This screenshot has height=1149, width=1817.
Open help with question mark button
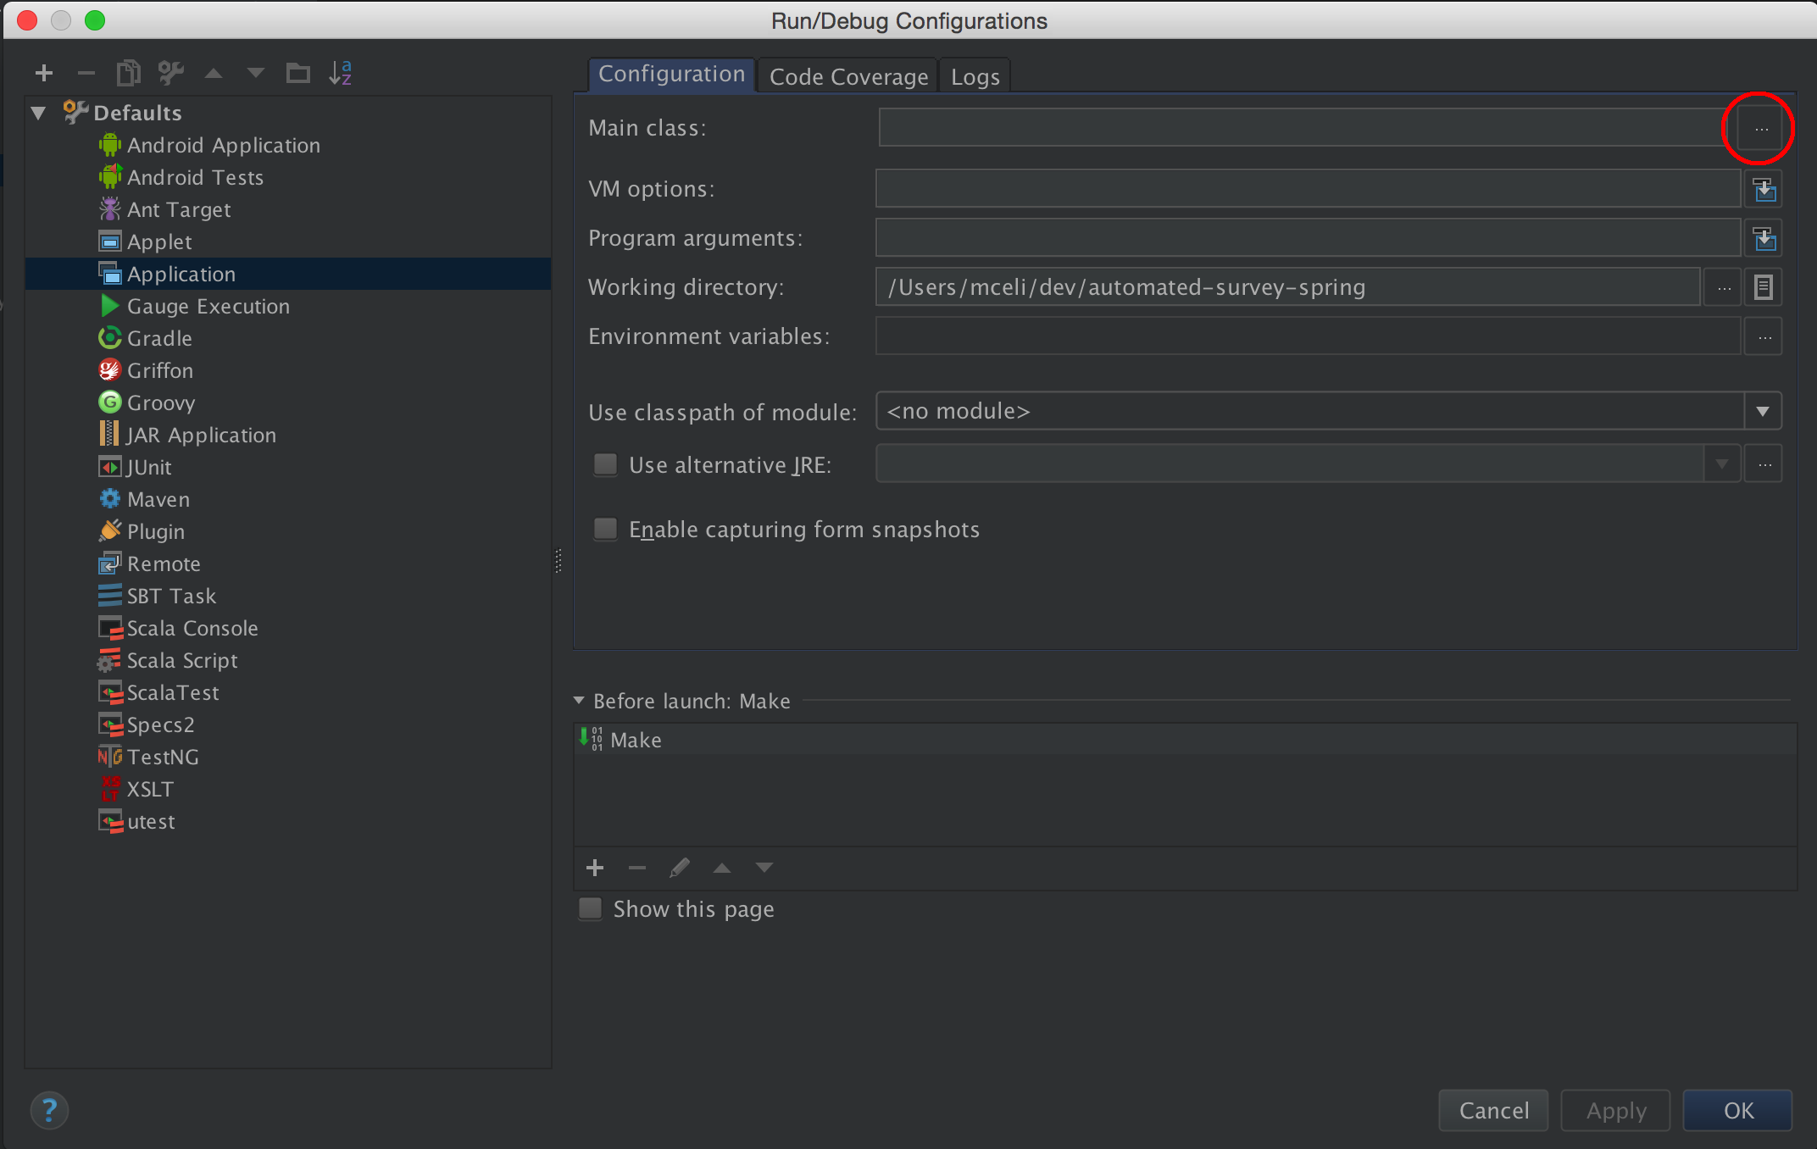(49, 1110)
